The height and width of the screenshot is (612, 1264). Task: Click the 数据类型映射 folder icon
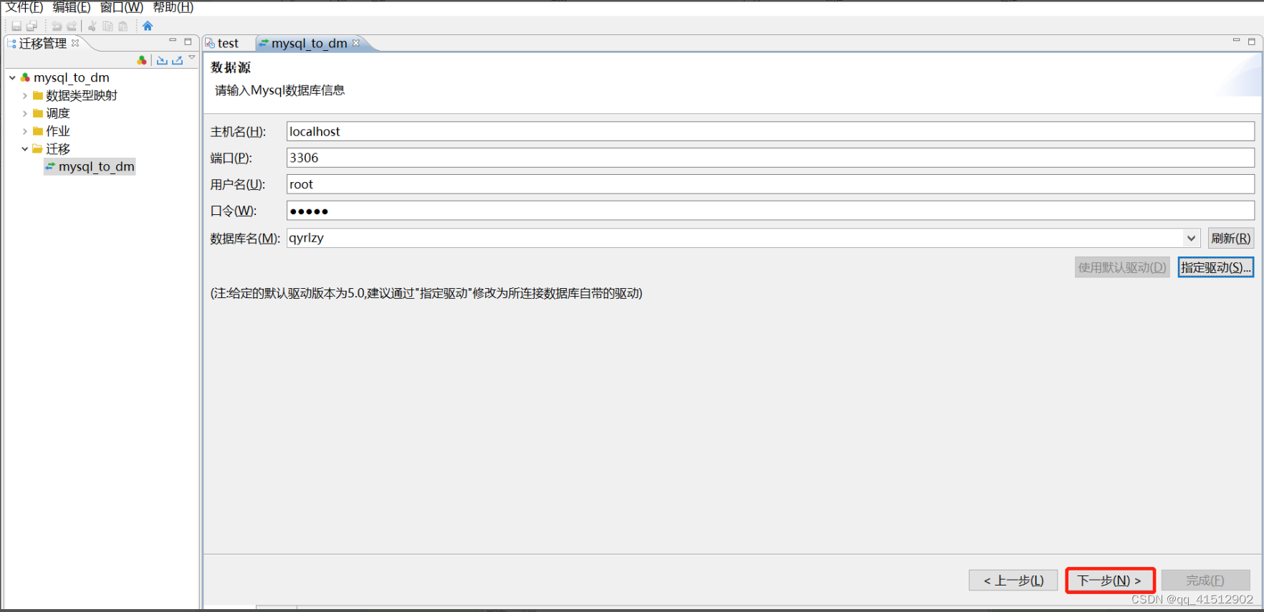coord(38,95)
